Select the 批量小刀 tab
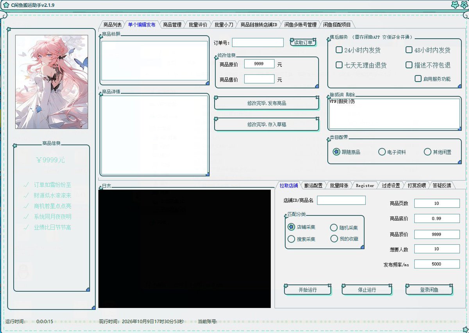Viewport: 469px width, 333px height. pos(224,25)
